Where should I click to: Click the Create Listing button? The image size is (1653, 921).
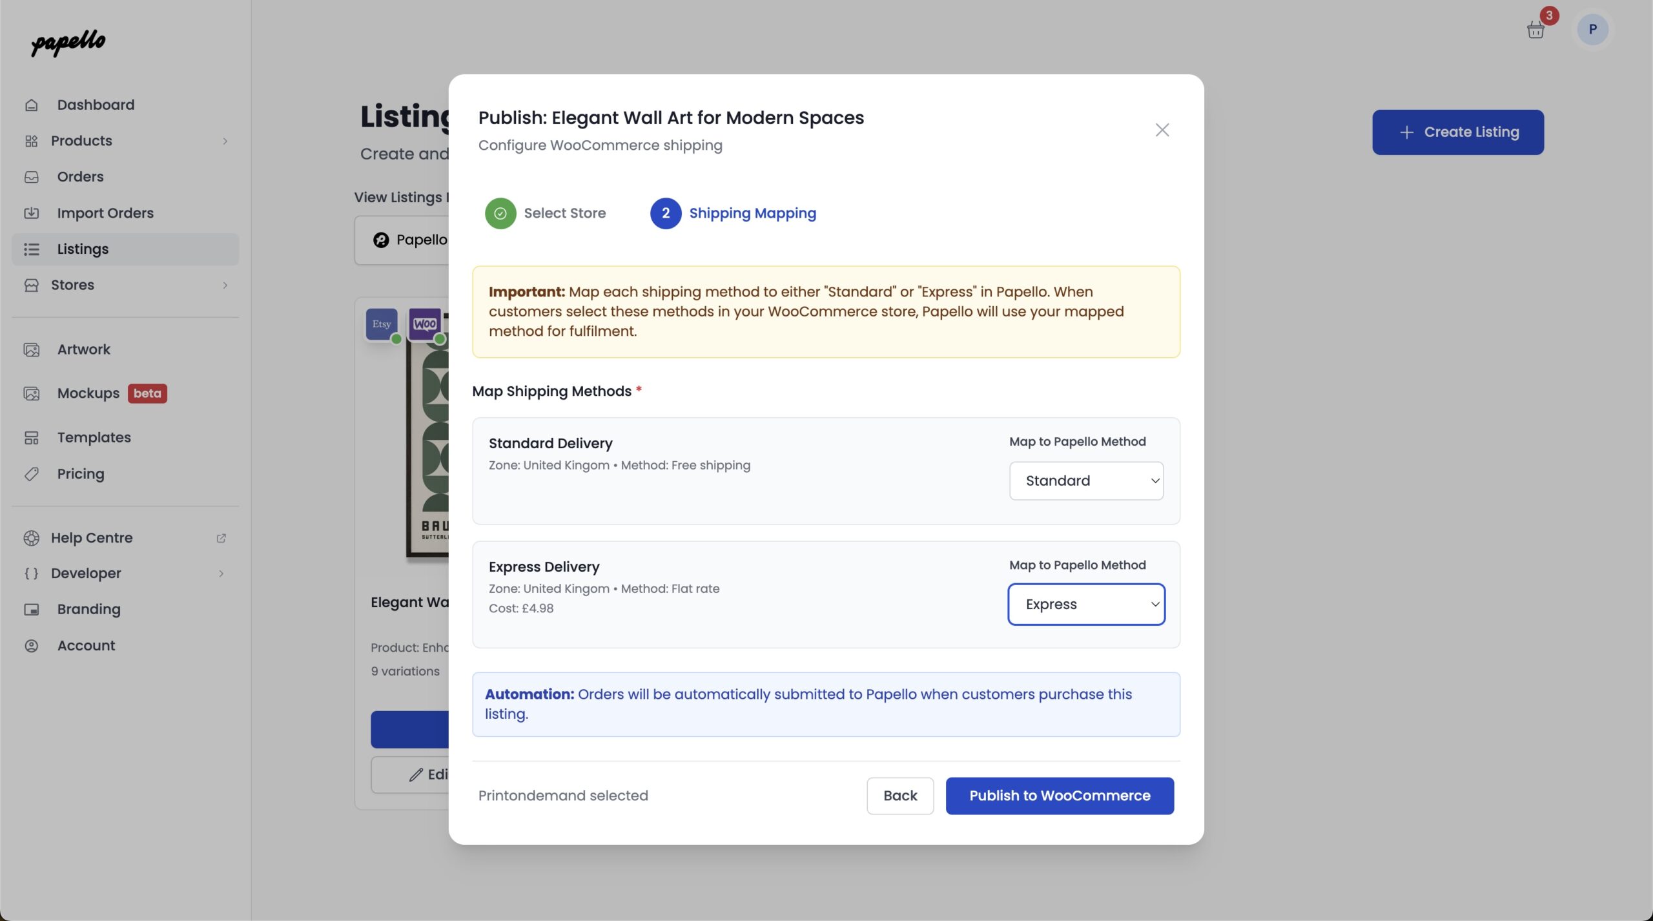[1457, 132]
